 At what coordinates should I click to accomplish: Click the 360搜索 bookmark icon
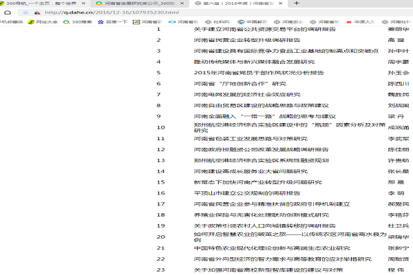click(x=67, y=22)
